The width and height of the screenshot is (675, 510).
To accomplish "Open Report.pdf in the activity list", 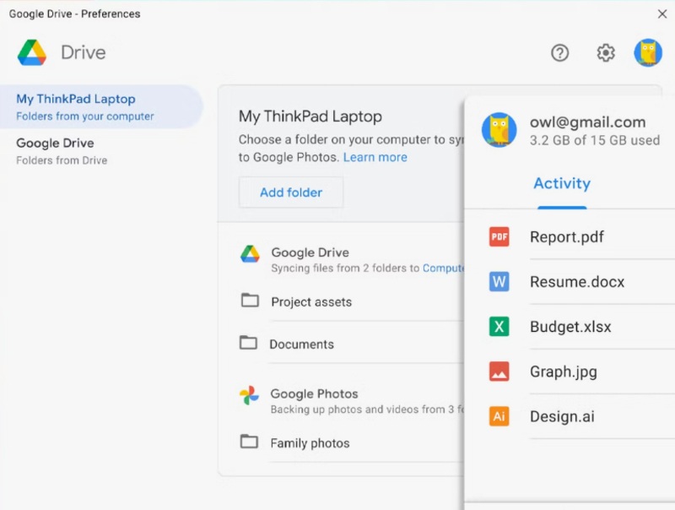I will pos(567,237).
